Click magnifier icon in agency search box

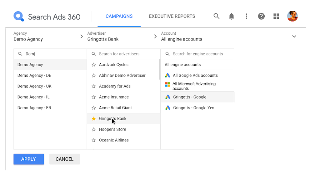click(20, 54)
